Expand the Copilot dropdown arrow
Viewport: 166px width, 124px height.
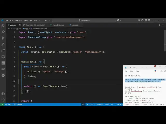(x=120, y=20)
